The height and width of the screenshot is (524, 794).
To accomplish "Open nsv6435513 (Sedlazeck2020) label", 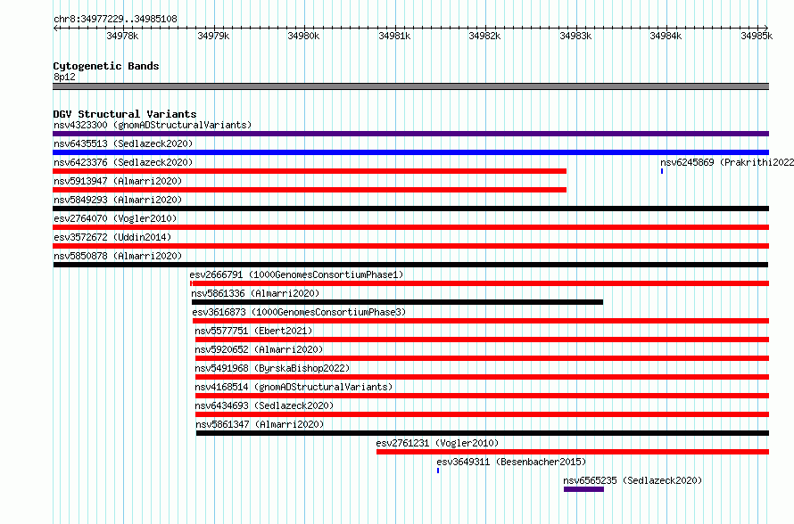I will pyautogui.click(x=123, y=143).
